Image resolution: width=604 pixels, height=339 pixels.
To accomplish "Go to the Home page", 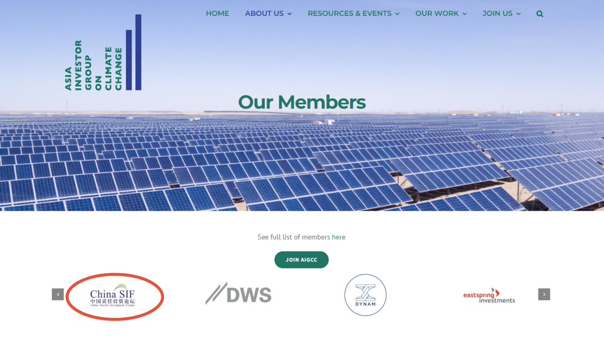I will [x=217, y=14].
